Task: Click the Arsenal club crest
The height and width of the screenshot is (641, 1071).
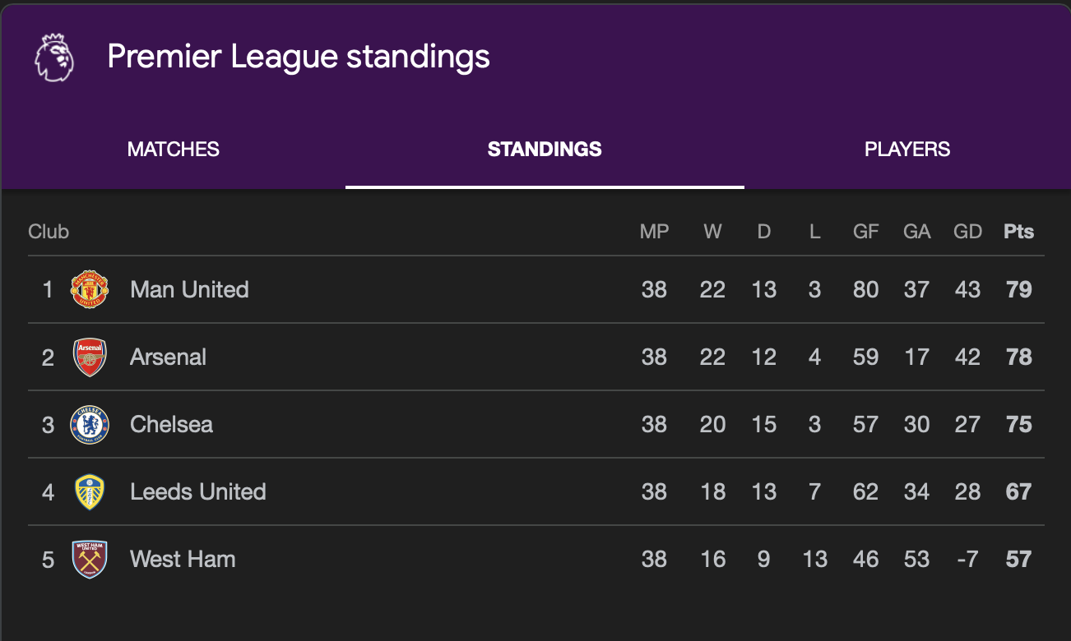Action: click(x=90, y=357)
